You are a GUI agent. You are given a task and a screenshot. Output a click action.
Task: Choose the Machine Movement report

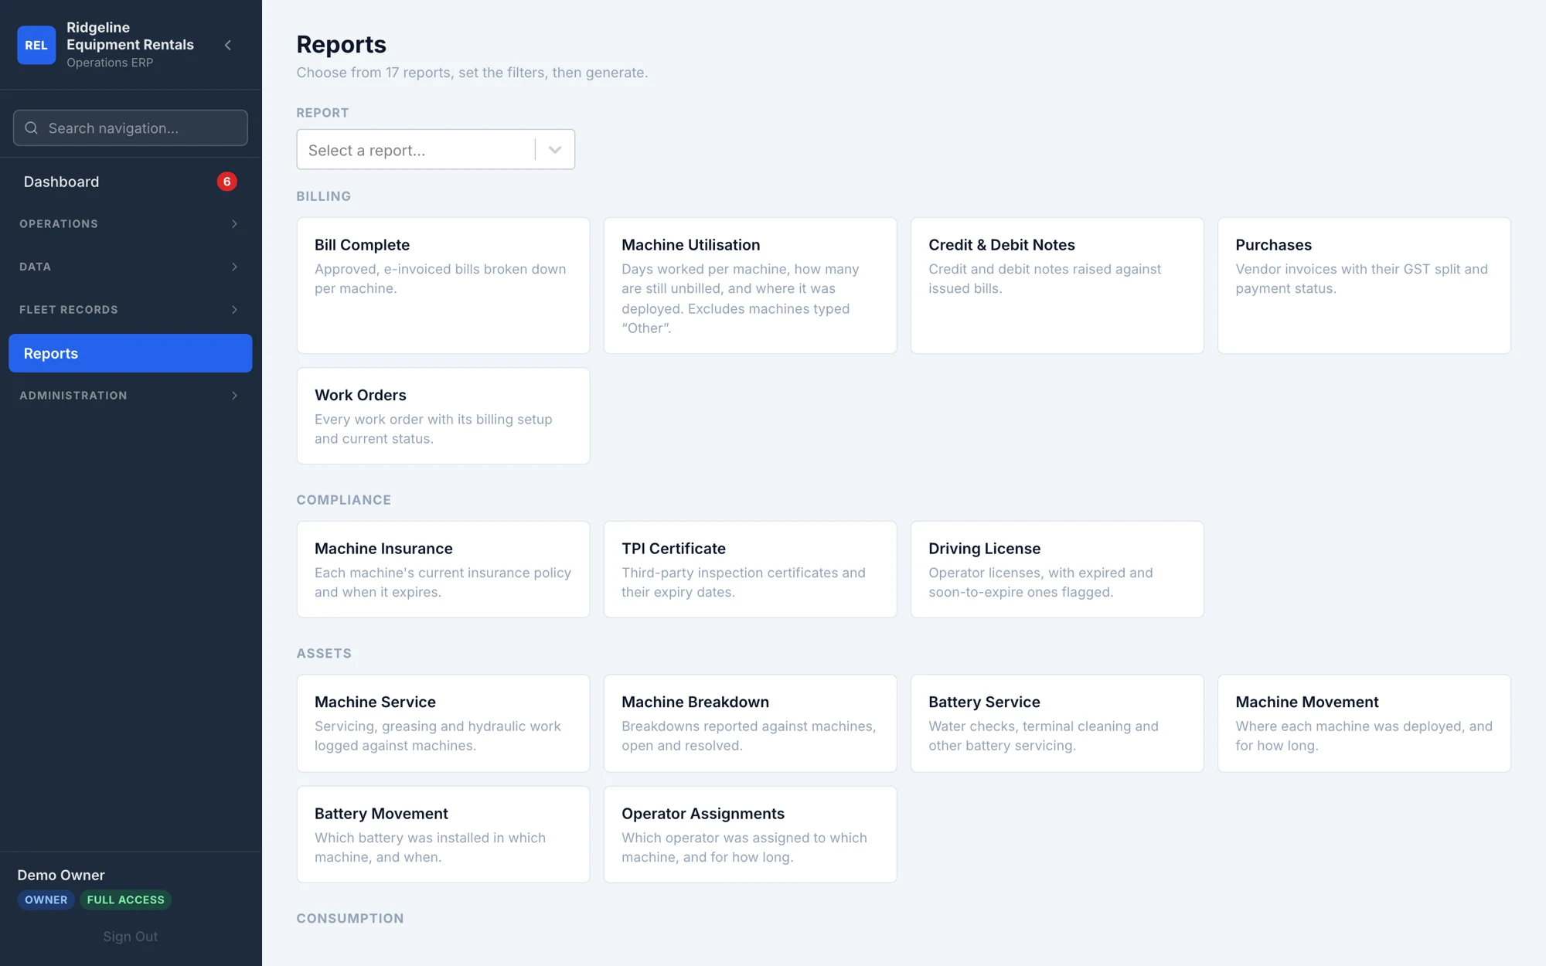[1364, 723]
